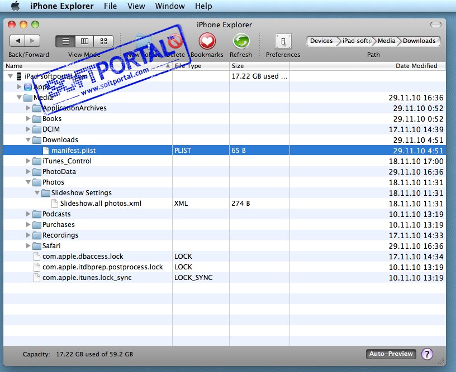Select com.apple.itdbprep.postprocess.lock file
Viewport: 456px width, 372px height.
tap(225, 267)
